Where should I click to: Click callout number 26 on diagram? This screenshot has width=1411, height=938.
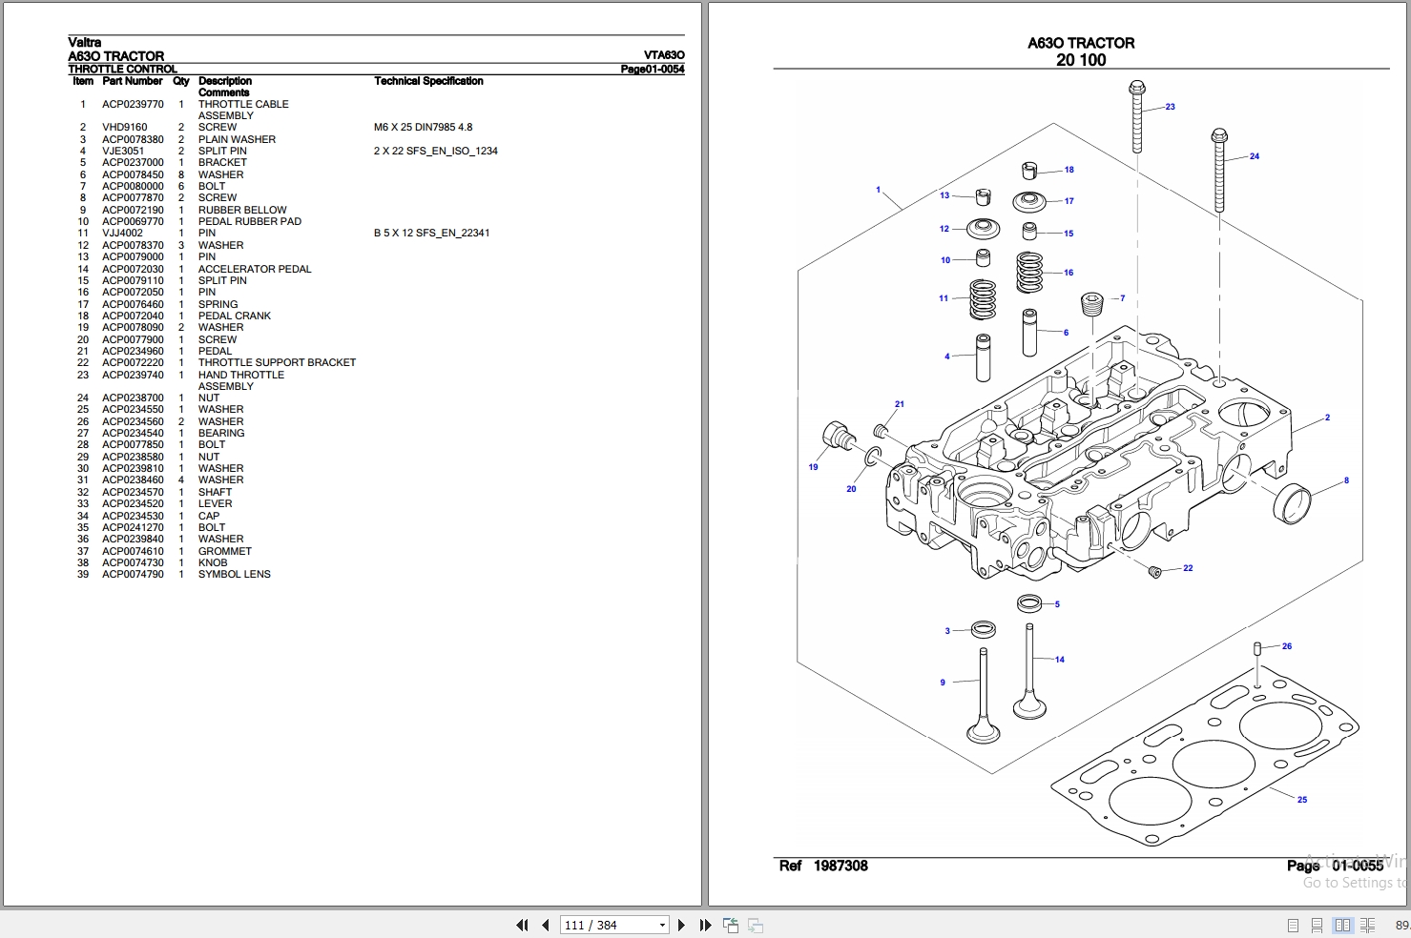point(1287,646)
